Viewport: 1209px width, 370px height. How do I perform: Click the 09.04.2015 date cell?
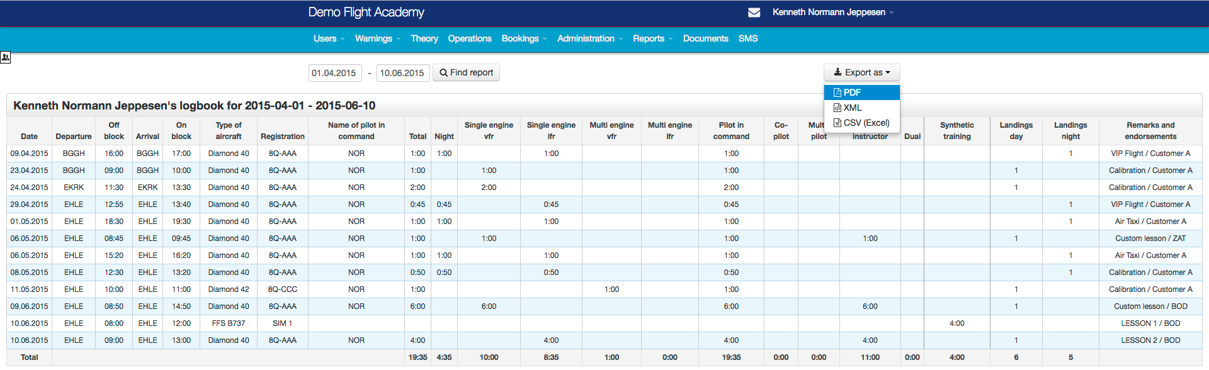tap(29, 154)
